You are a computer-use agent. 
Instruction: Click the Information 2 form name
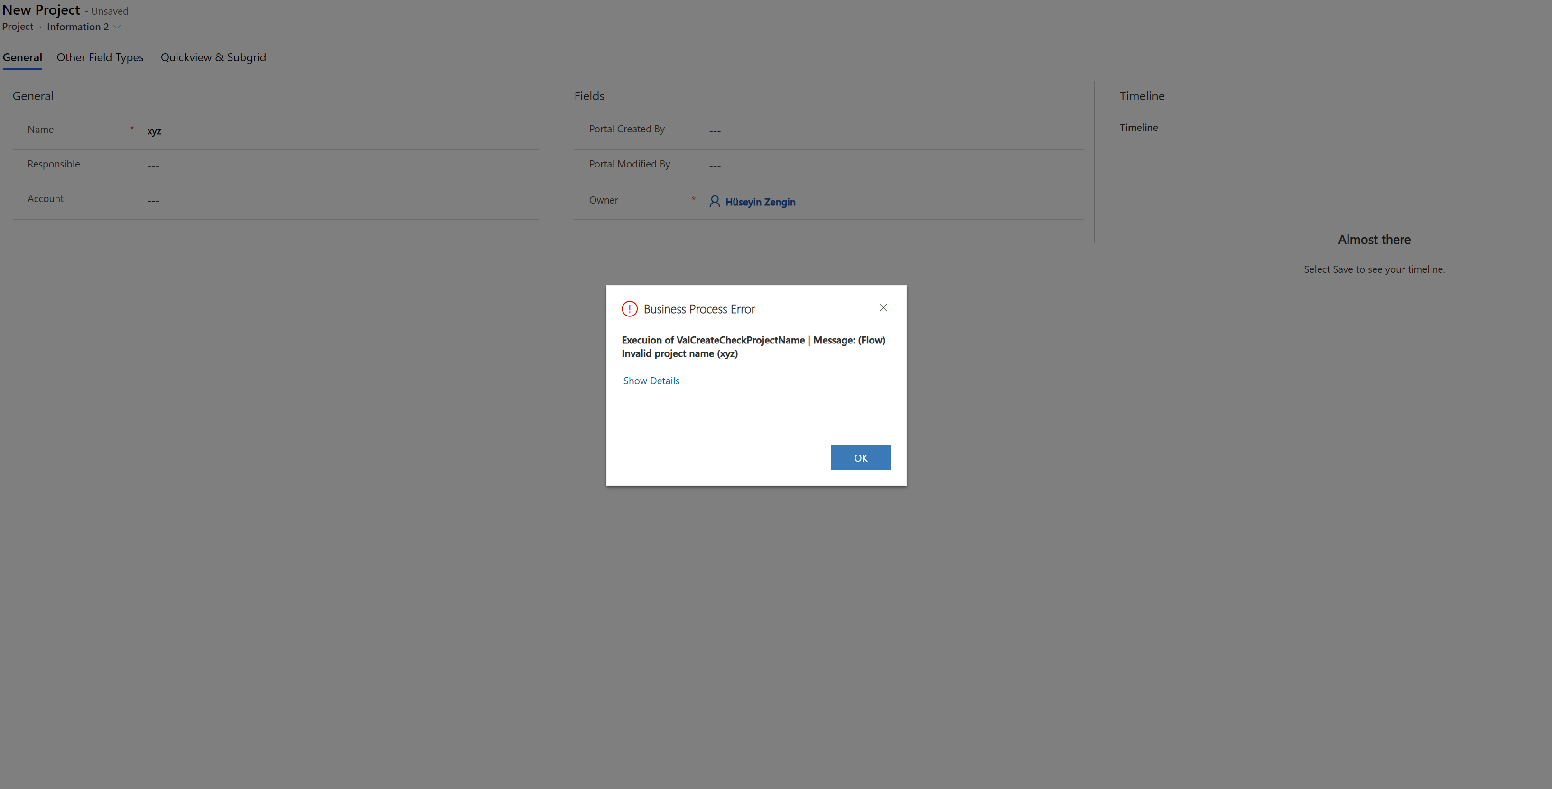78,27
